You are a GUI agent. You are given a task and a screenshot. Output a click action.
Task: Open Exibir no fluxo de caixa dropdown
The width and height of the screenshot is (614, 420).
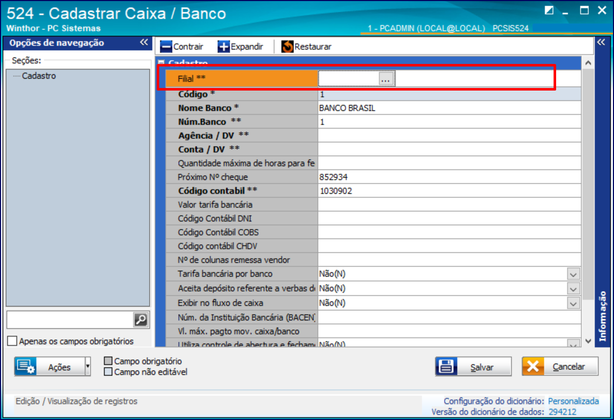click(x=573, y=303)
